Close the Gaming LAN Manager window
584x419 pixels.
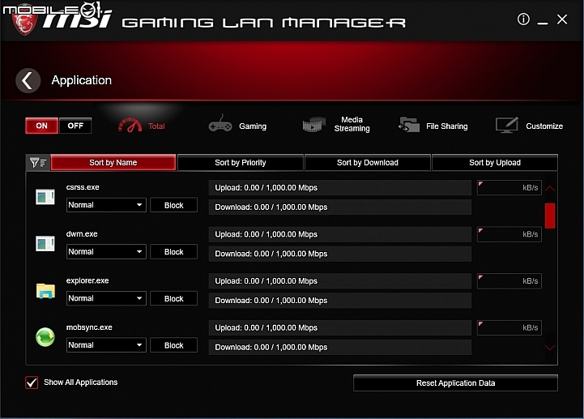[x=562, y=19]
